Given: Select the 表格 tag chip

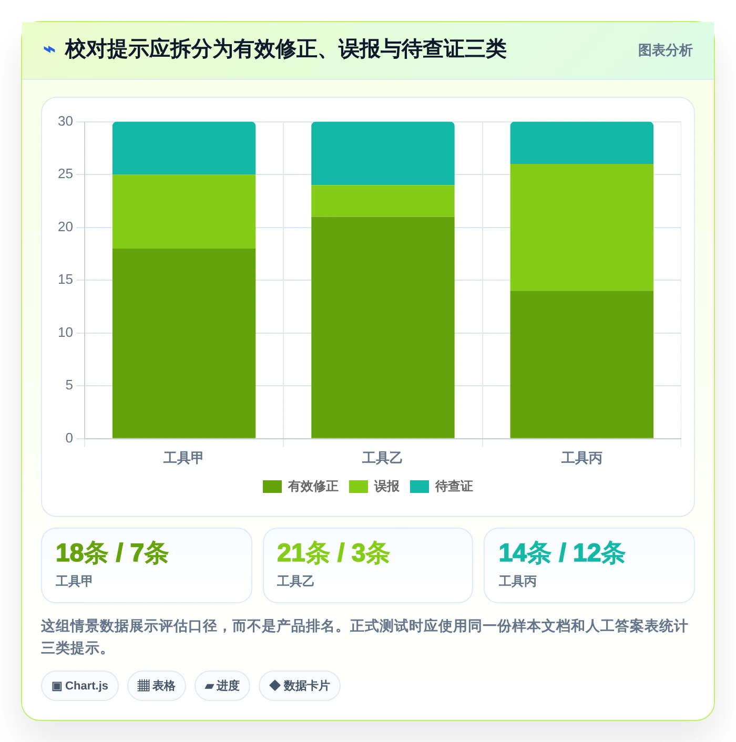Looking at the screenshot, I should pyautogui.click(x=157, y=686).
